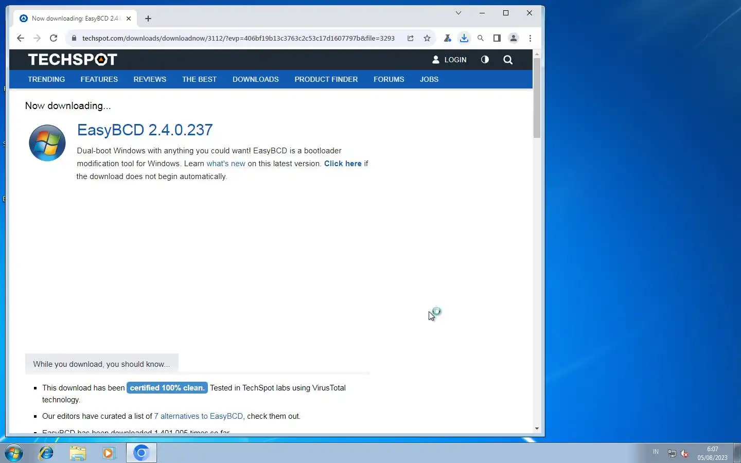Click the Show desktop strip
The width and height of the screenshot is (741, 463).
(x=737, y=453)
